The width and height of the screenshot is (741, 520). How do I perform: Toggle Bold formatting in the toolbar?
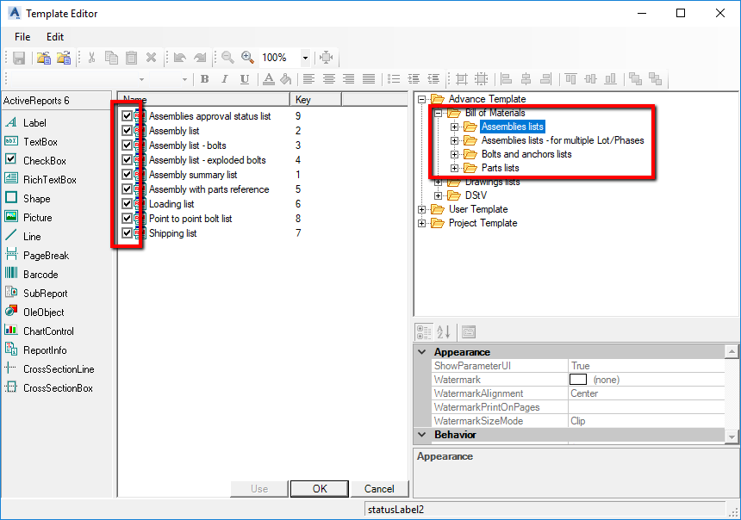(204, 78)
